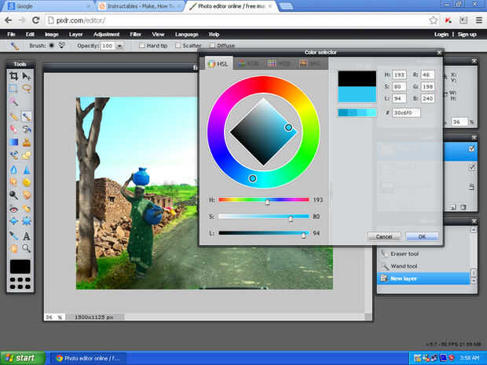Select the Color replace tool
Viewport: 487px width, 365px height.
click(13, 155)
